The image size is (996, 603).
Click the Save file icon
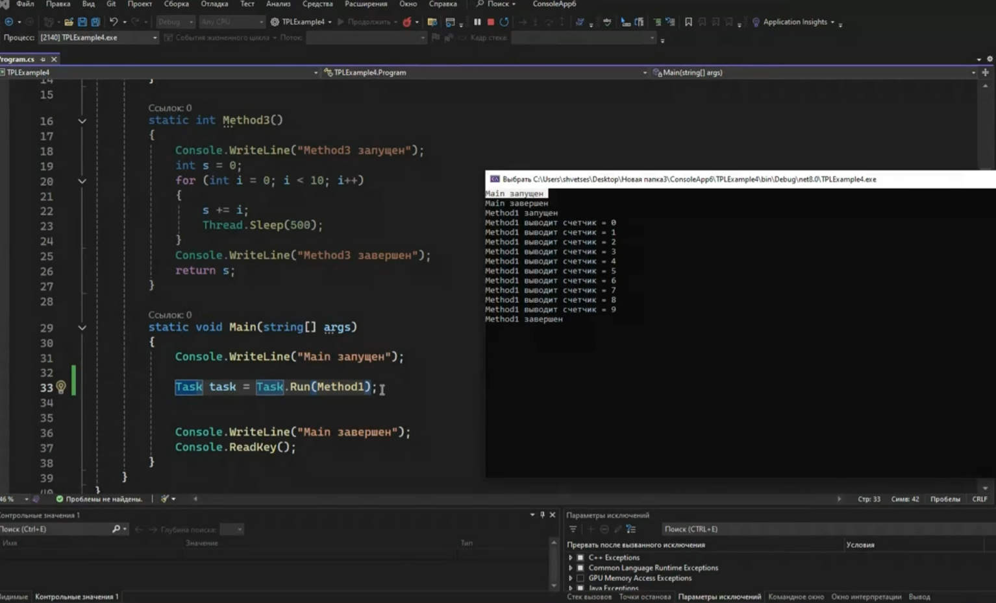click(82, 22)
